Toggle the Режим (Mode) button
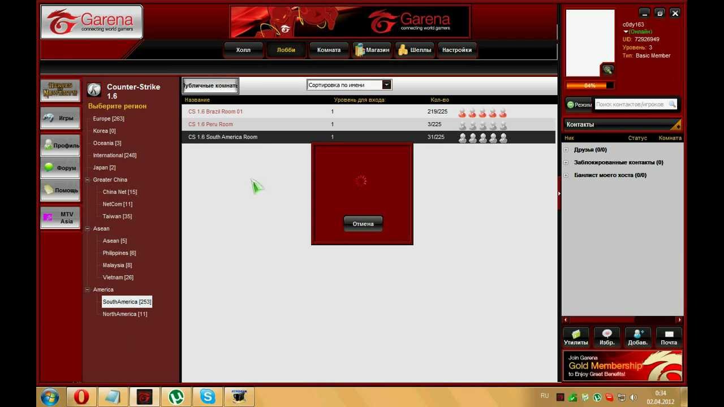The image size is (724, 407). coord(579,105)
